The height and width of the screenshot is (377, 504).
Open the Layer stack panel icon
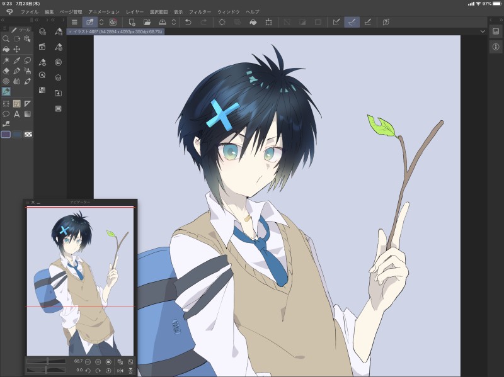coord(58,77)
